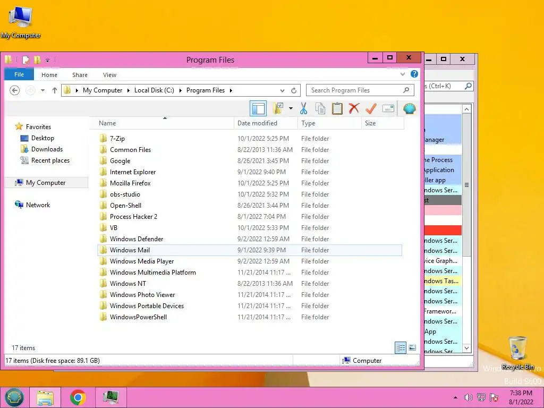This screenshot has height=408, width=544.
Task: Click the Paste clipboard toolbar icon
Action: [337, 108]
